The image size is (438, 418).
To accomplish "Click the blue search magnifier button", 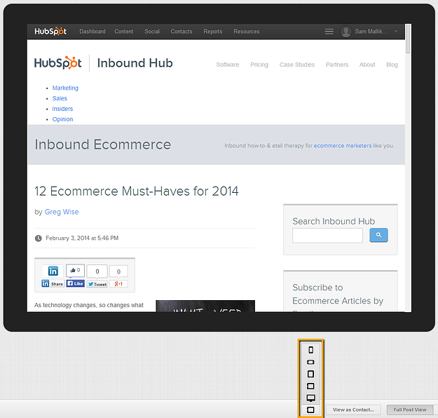I will [378, 235].
